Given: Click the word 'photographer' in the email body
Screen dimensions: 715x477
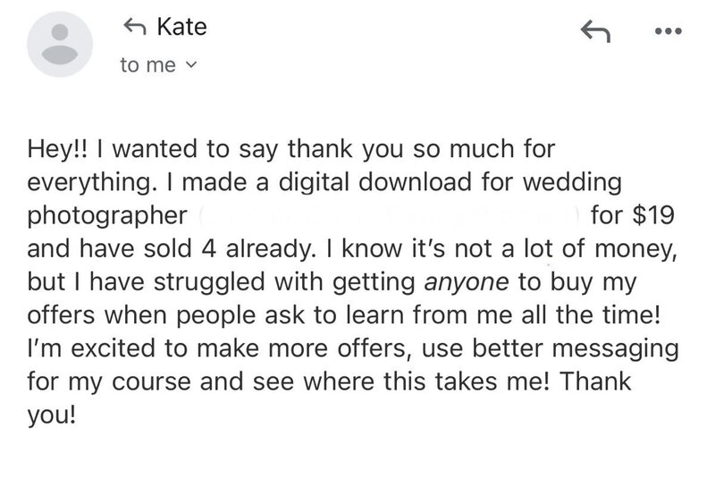Looking at the screenshot, I should 107,216.
